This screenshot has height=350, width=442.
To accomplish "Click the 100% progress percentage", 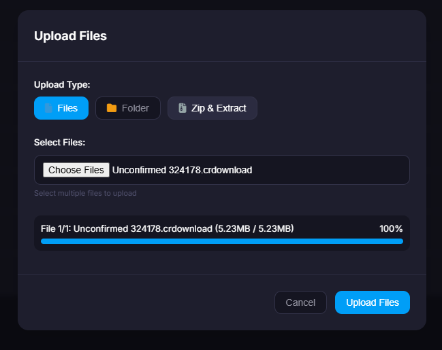I will [x=391, y=228].
